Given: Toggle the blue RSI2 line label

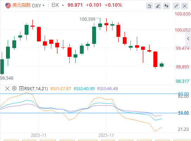Looking at the screenshot, I should tap(84, 89).
